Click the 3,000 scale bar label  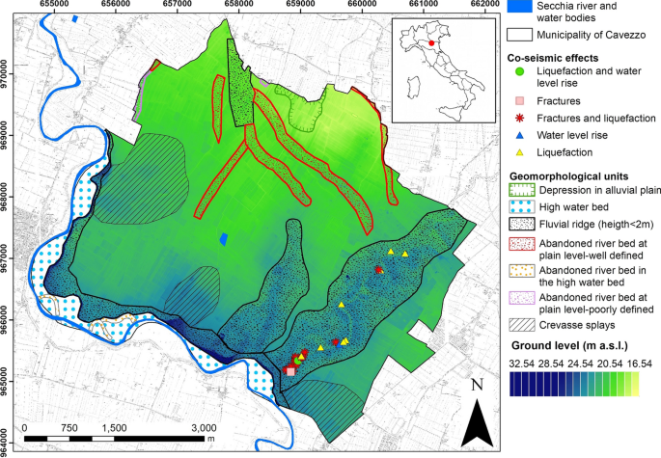(x=204, y=428)
